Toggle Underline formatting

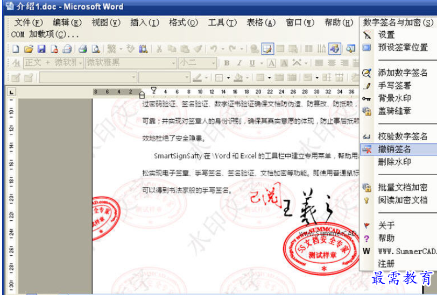pyautogui.click(x=252, y=63)
